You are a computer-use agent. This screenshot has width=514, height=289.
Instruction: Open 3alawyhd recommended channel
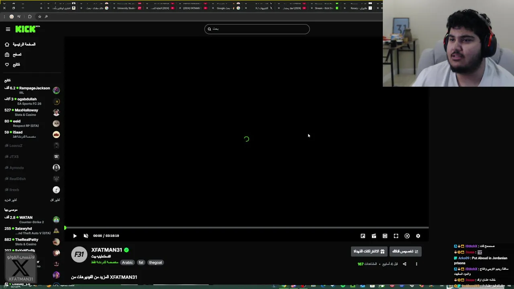(32, 230)
